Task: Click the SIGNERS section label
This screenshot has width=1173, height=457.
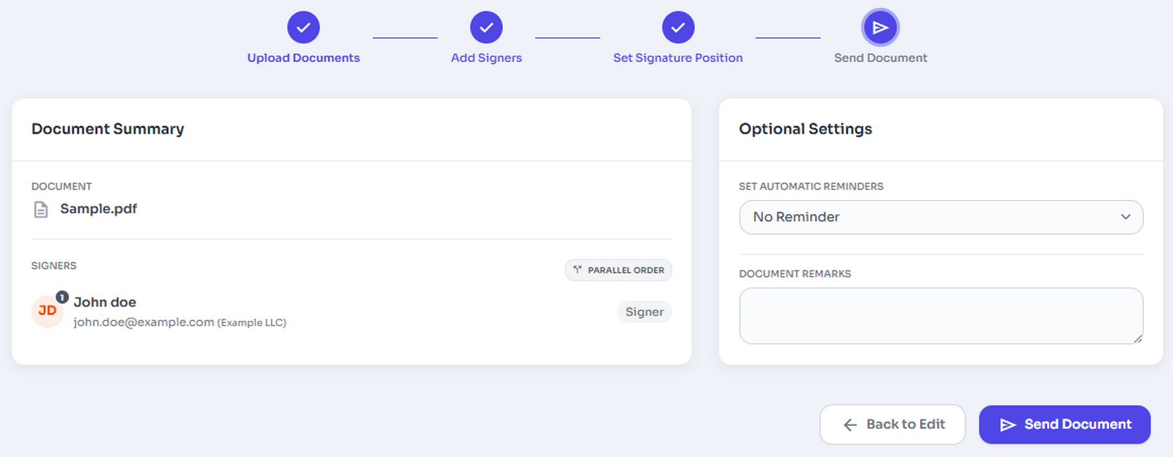Action: [x=54, y=265]
